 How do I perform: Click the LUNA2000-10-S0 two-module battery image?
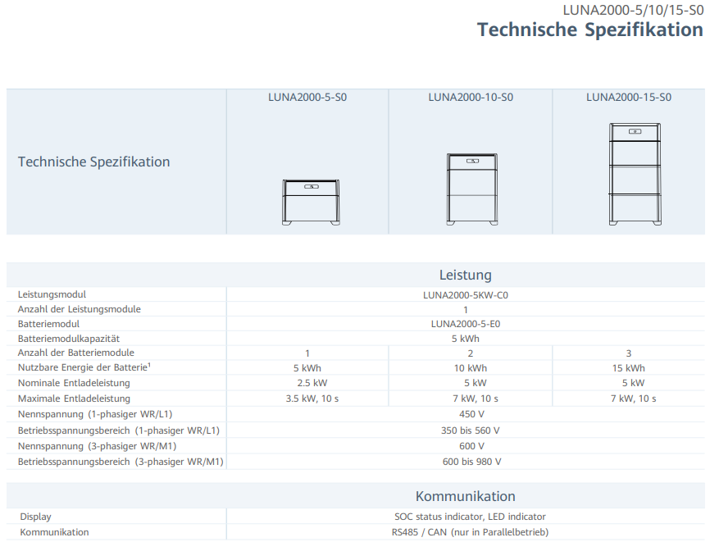(471, 189)
